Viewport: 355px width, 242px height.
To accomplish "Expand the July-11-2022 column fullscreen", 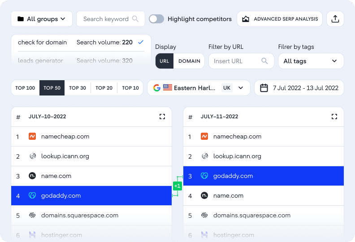I will pos(334,117).
